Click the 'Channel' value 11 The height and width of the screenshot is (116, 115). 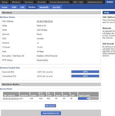click(x=38, y=43)
